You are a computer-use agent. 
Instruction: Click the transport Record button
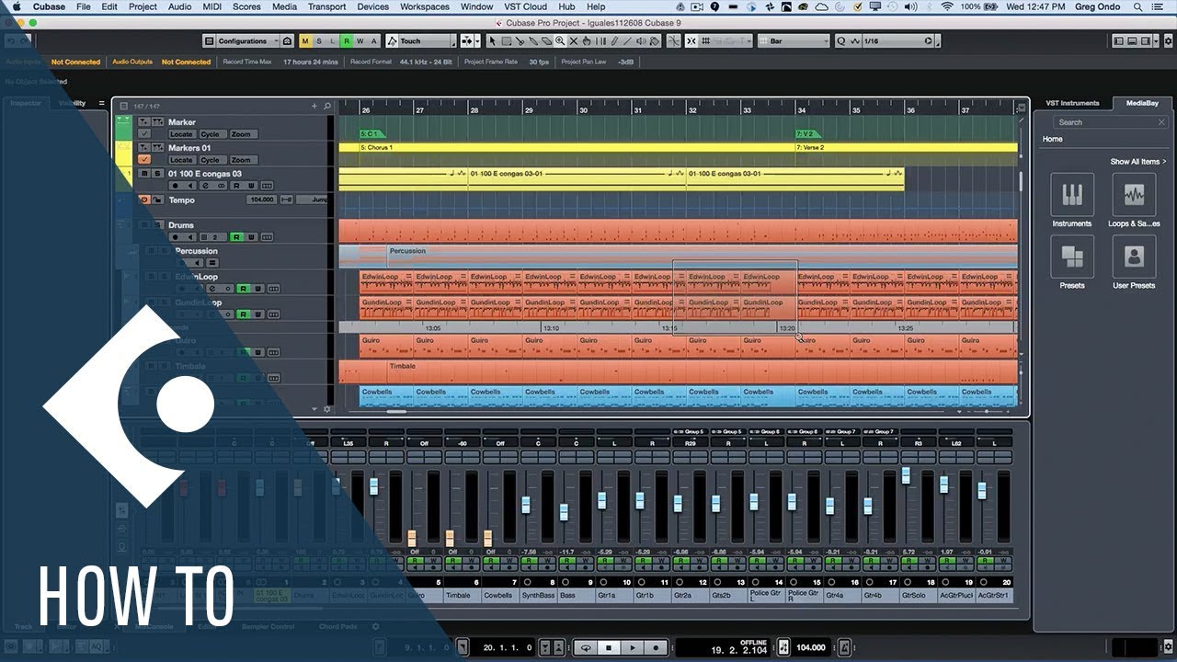coord(656,647)
